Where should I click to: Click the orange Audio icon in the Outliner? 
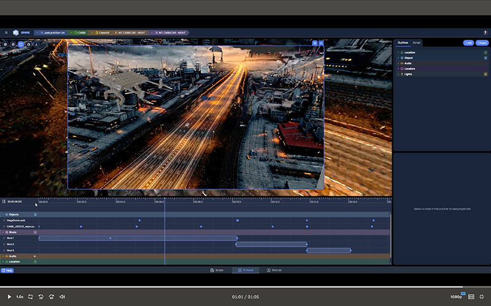pos(402,63)
